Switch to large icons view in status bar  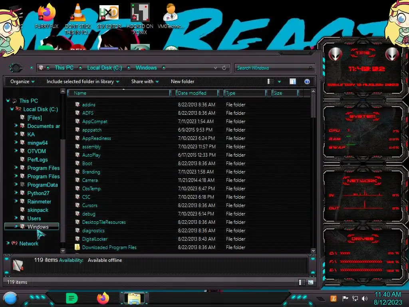tap(311, 282)
